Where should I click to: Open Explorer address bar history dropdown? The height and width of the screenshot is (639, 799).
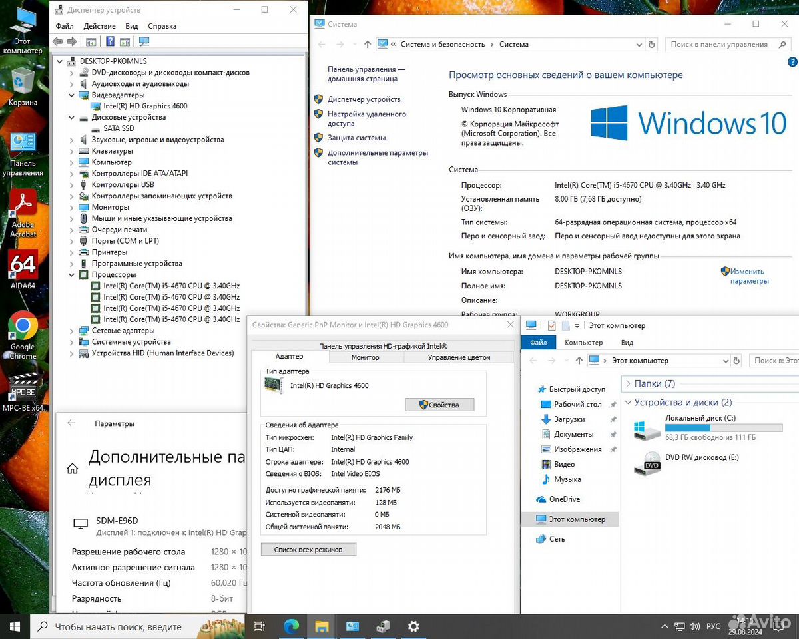click(x=726, y=361)
